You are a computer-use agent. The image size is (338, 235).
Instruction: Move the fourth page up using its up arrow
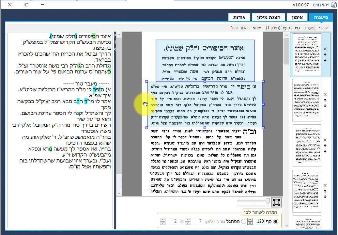[326, 192]
